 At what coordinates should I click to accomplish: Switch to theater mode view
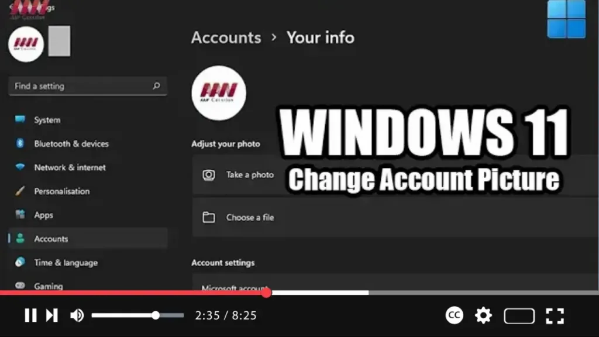pos(519,316)
